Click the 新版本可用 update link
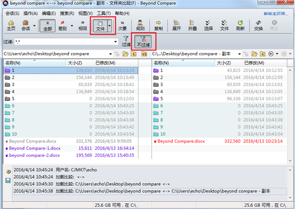Image resolution: width=295 pixels, height=209 pixels. (276, 14)
